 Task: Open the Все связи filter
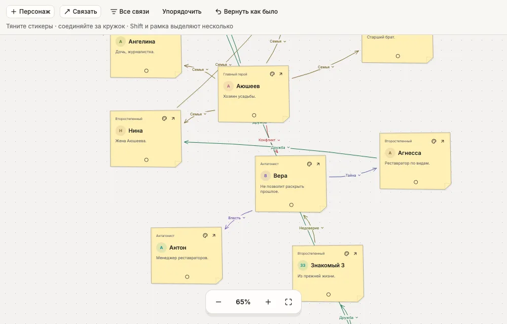tap(130, 12)
